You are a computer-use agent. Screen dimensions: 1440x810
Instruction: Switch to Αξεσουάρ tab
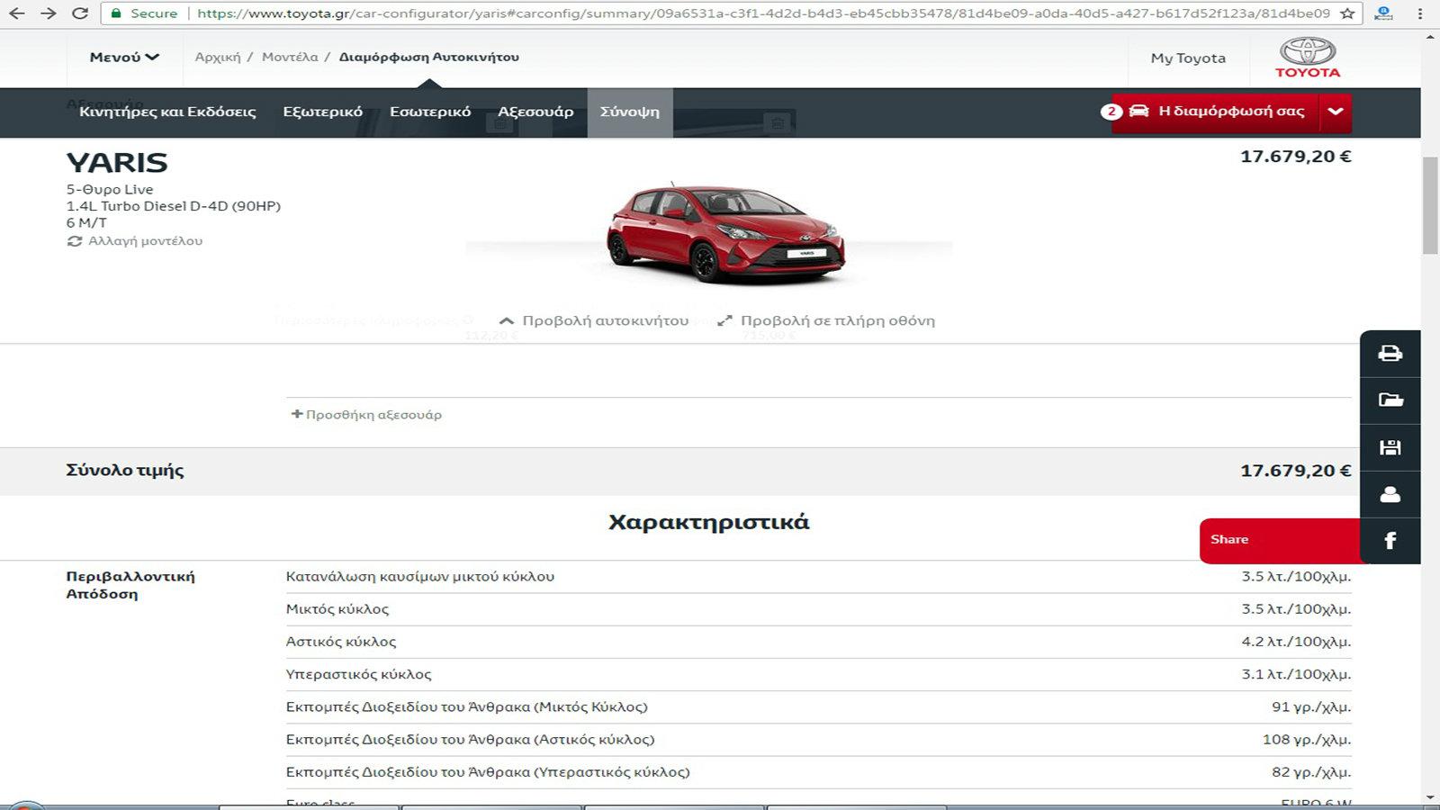pyautogui.click(x=535, y=112)
